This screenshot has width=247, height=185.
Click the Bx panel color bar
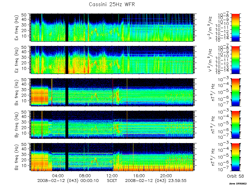(x=235, y=92)
